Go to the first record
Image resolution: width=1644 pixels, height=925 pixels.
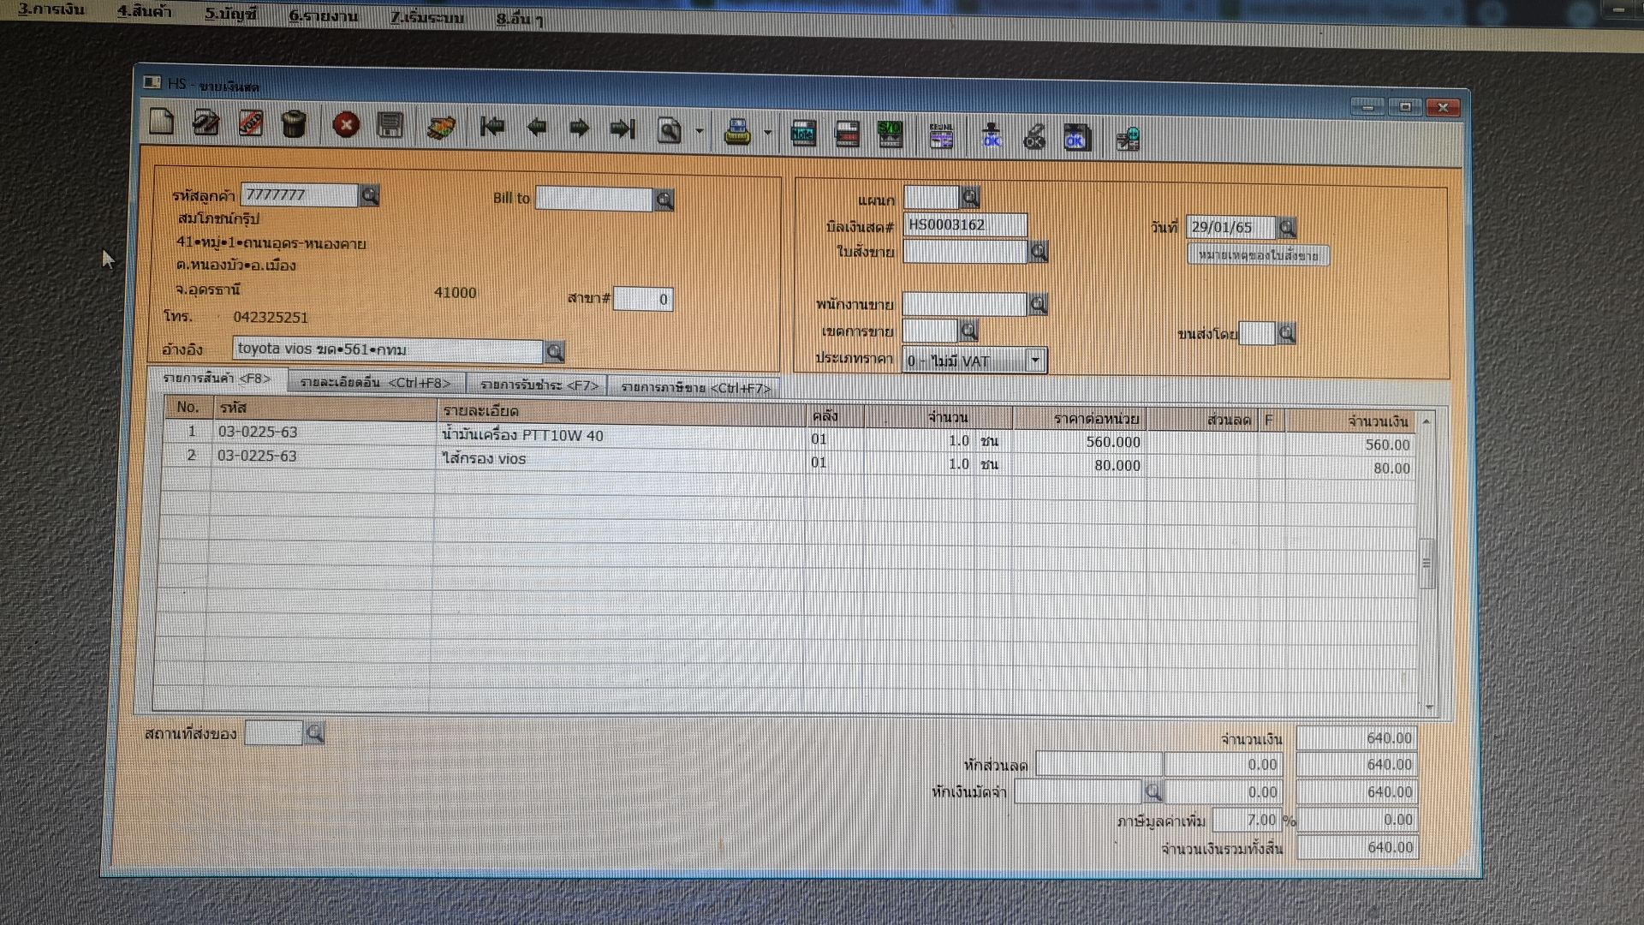[492, 128]
